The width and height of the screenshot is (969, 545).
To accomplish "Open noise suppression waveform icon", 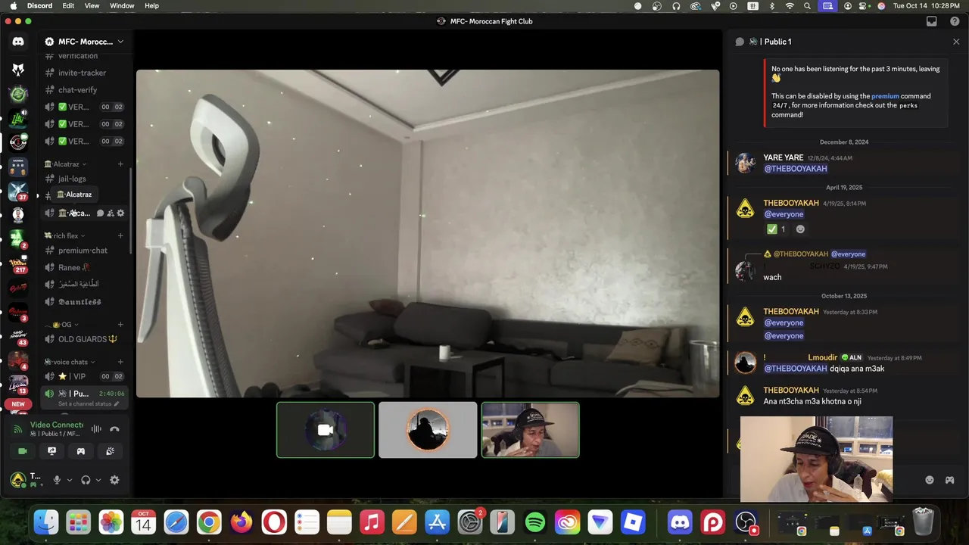I will click(96, 429).
